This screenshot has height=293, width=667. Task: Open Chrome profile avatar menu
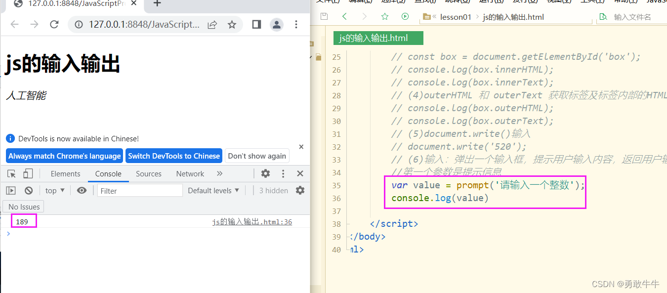[277, 24]
